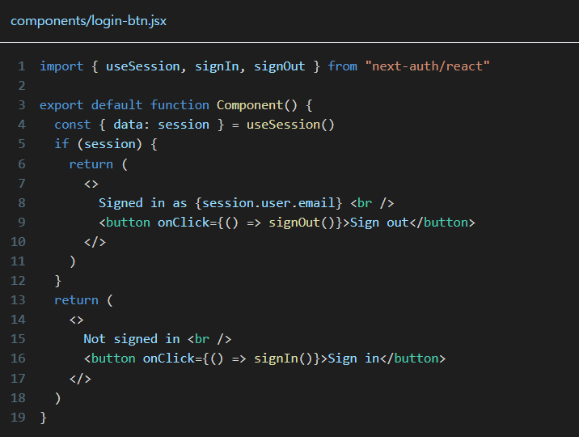
Task: Click the components/login-btn.jsx file name header
Action: pos(89,21)
